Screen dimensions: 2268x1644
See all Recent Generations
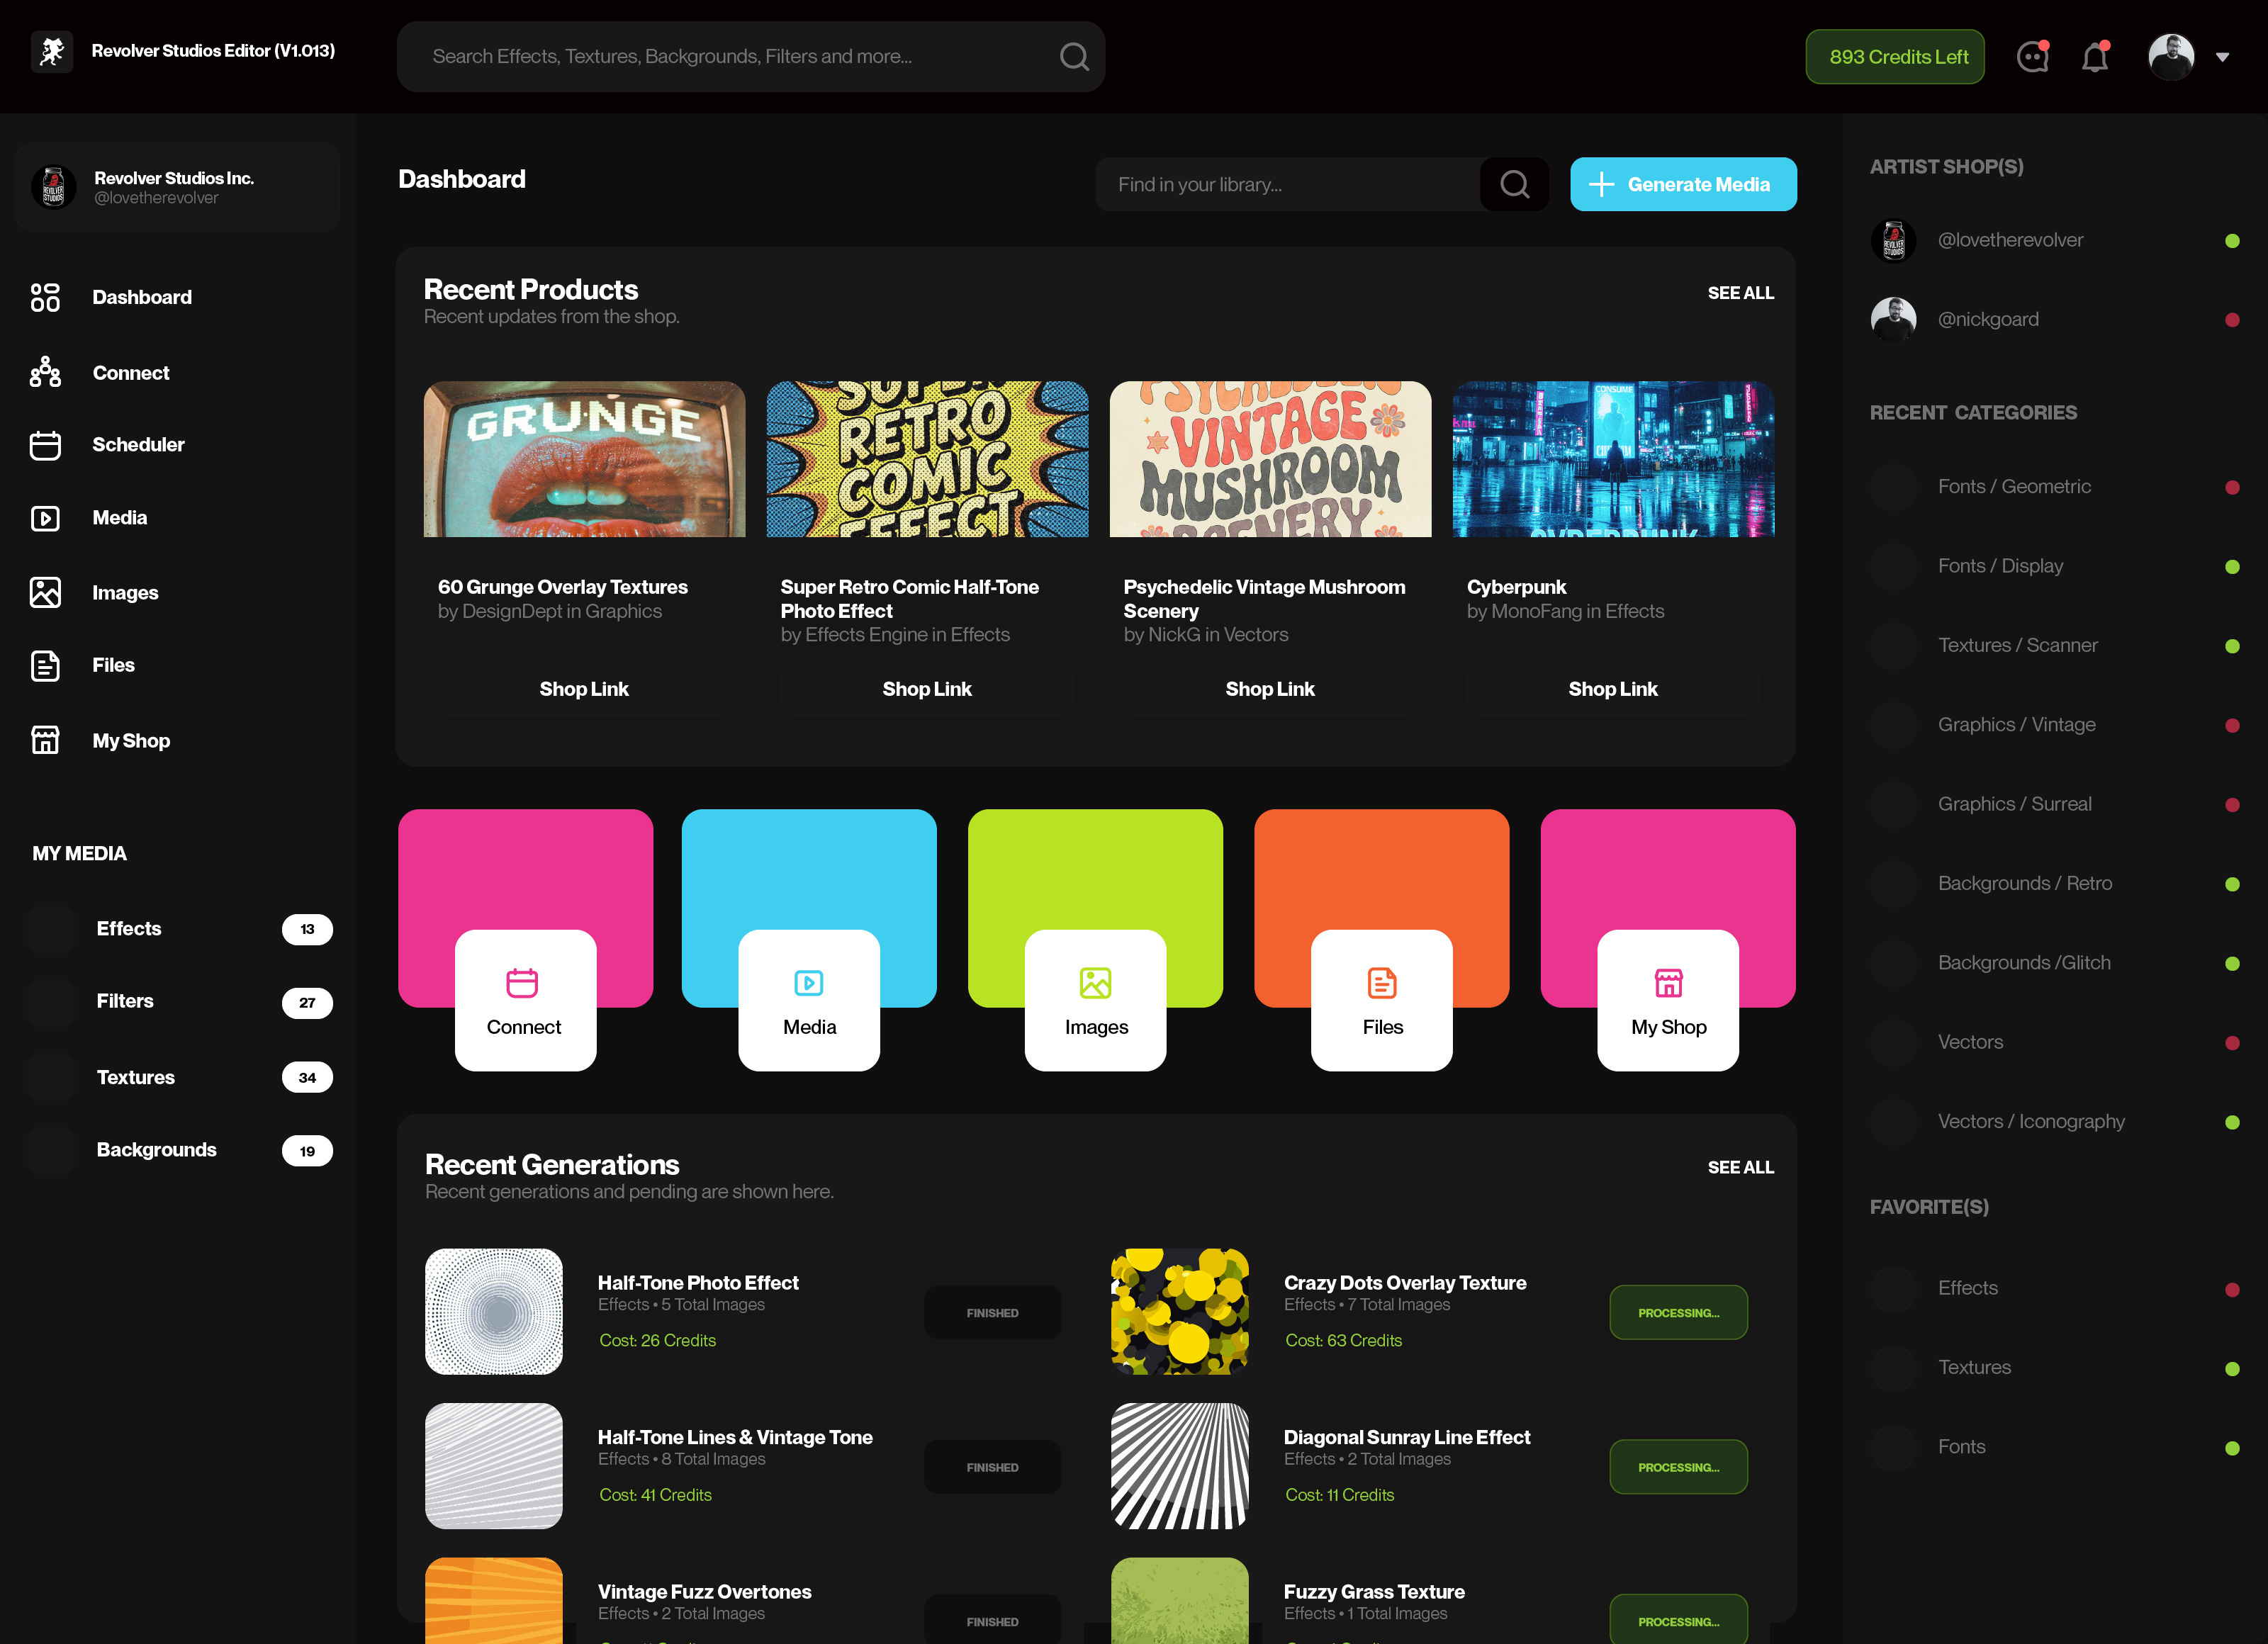click(1740, 1167)
